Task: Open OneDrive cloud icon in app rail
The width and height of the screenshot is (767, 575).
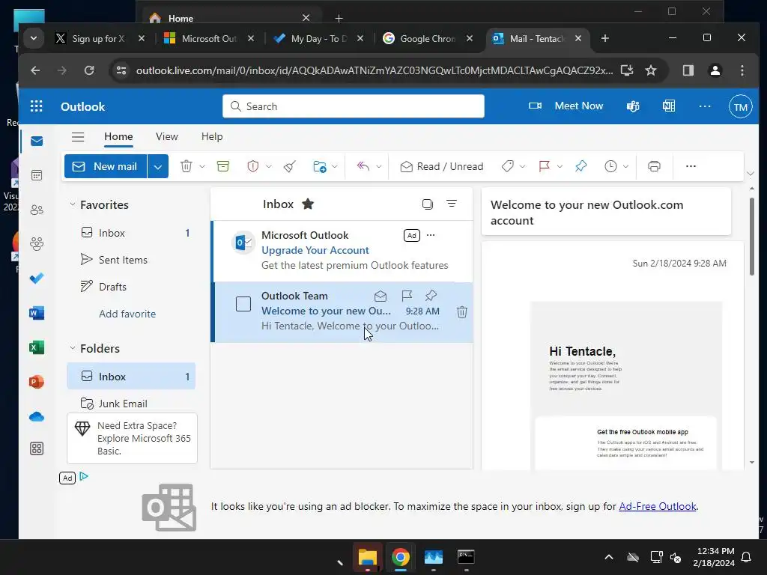Action: tap(37, 416)
